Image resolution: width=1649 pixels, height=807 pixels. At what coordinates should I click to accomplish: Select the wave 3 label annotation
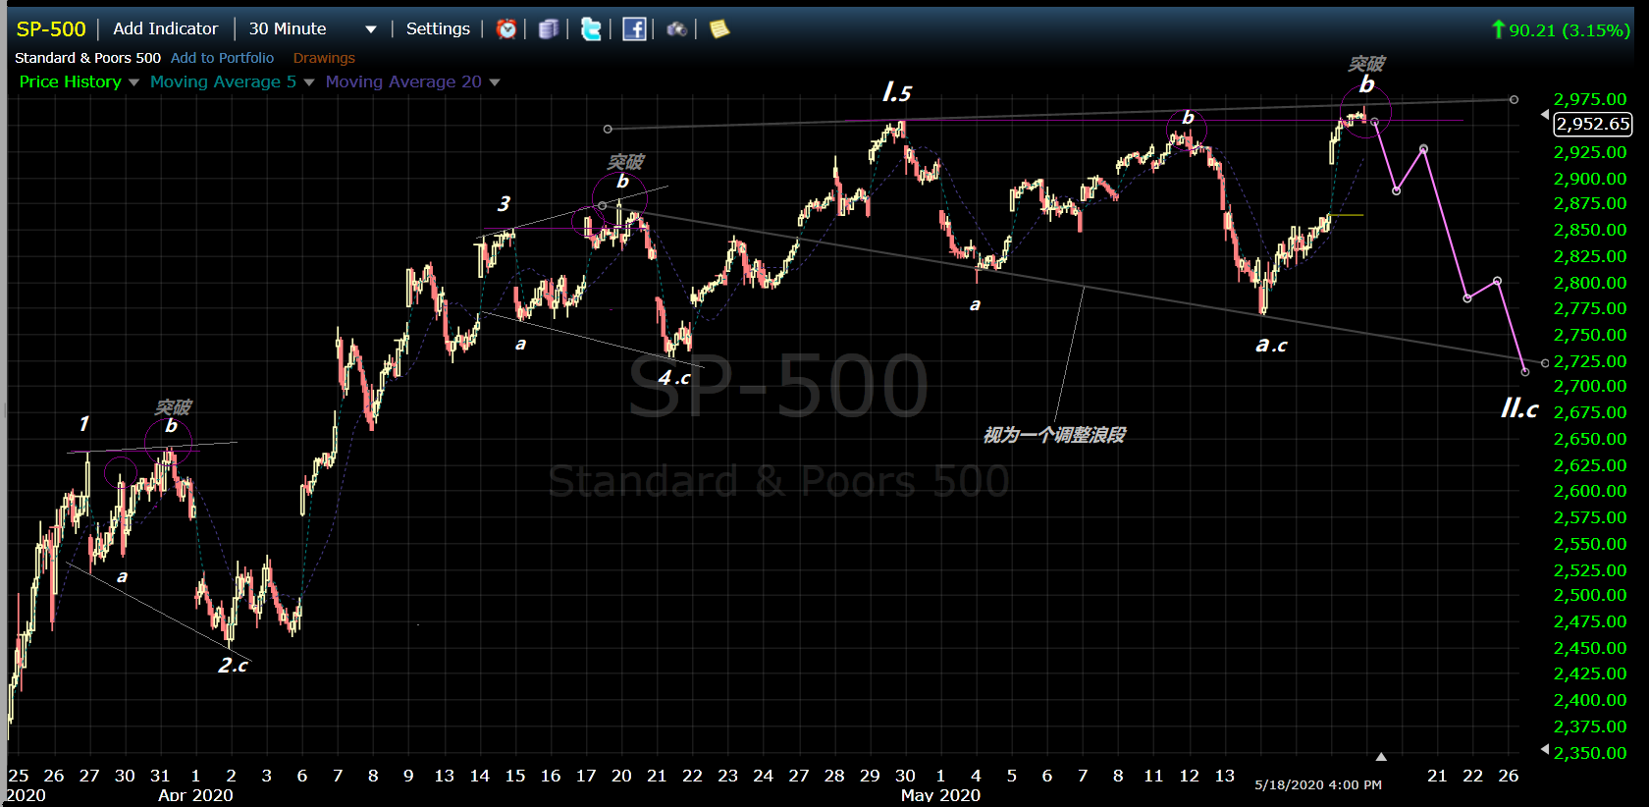504,204
